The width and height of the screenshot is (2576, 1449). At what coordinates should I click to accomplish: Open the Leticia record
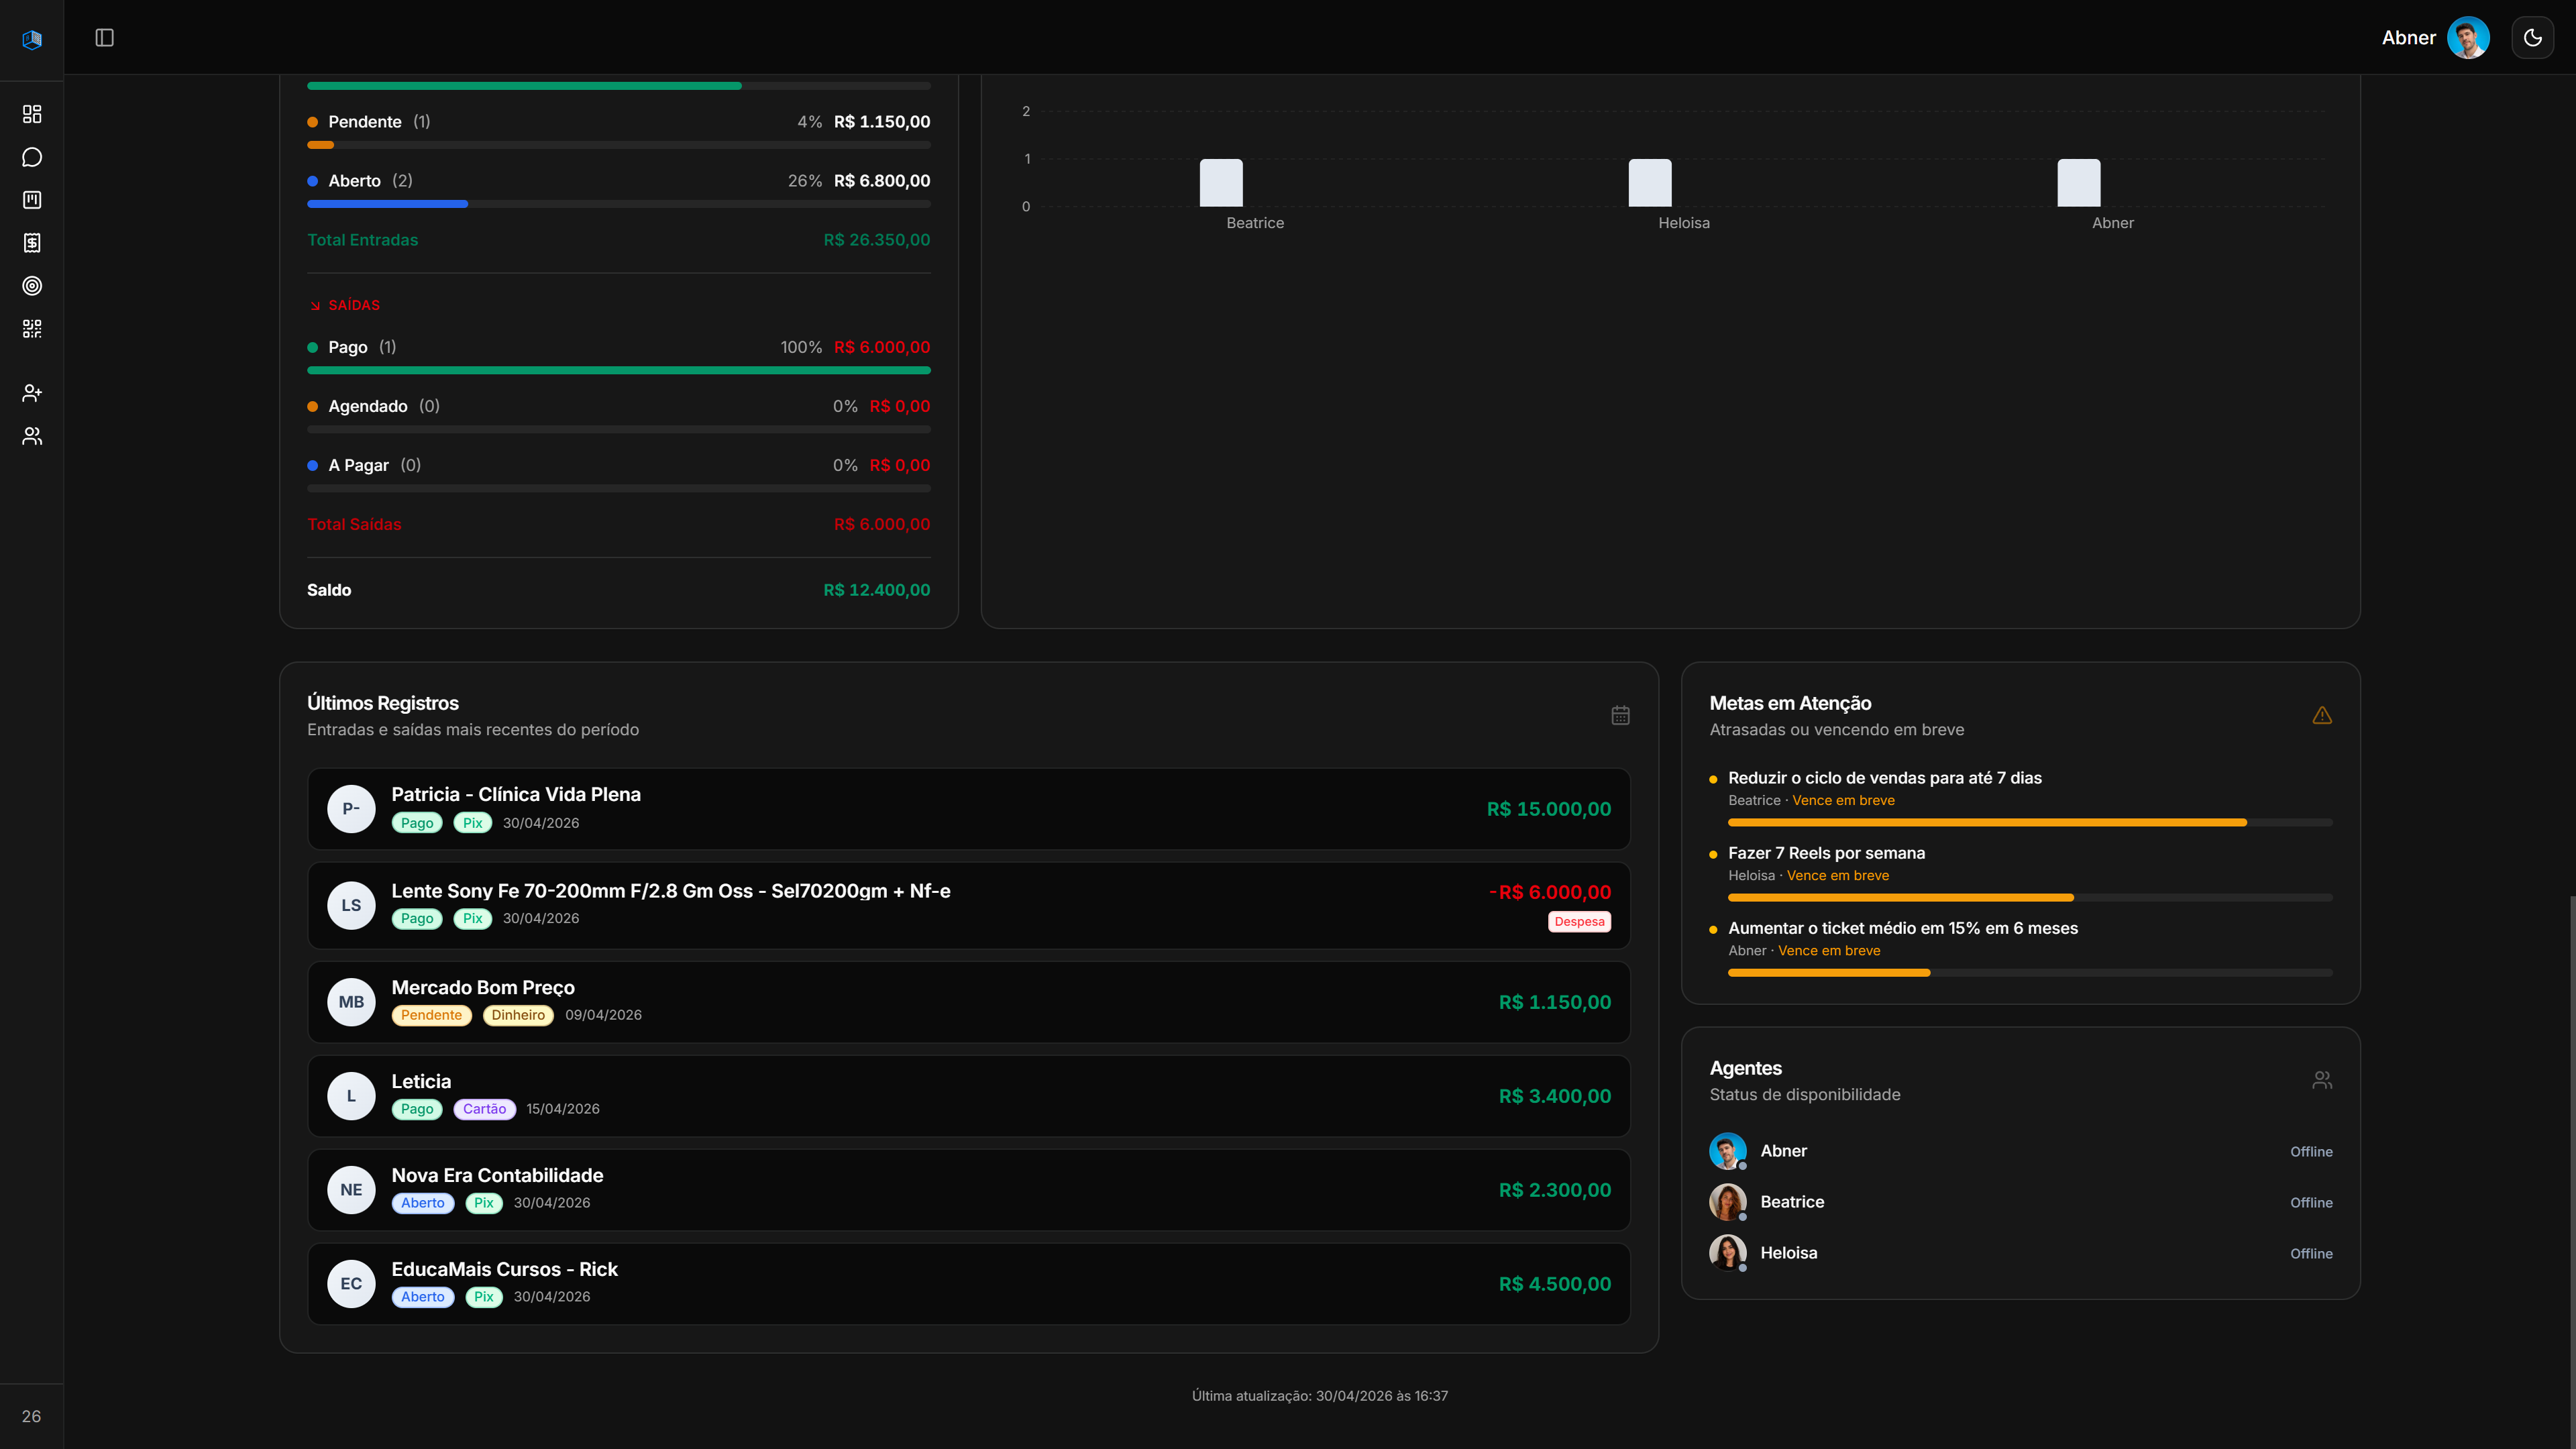point(969,1096)
